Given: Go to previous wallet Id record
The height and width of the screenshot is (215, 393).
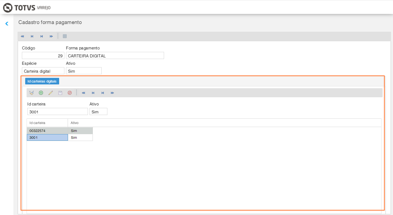Looking at the screenshot, I should click(x=93, y=93).
